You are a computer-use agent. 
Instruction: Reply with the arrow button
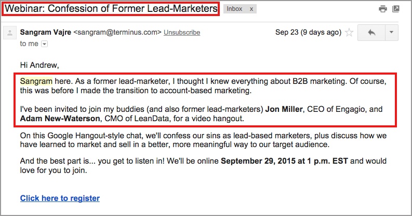[371, 32]
